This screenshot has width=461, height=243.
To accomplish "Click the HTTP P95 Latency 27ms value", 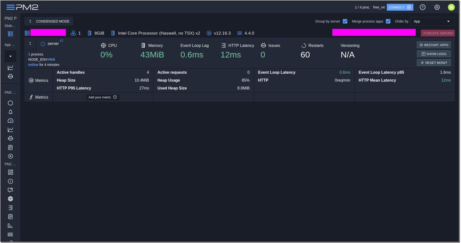I will click(x=144, y=88).
